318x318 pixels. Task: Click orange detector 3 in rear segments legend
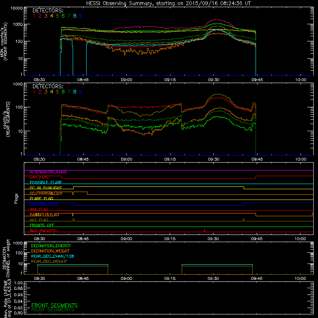[x=46, y=92]
